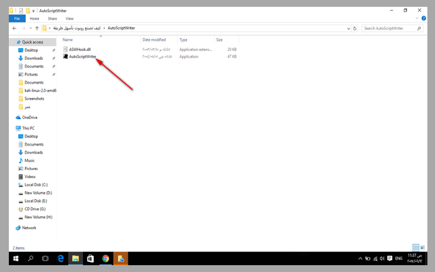This screenshot has width=435, height=272.
Task: Open Local Disk (E:)
Action: coord(36,201)
